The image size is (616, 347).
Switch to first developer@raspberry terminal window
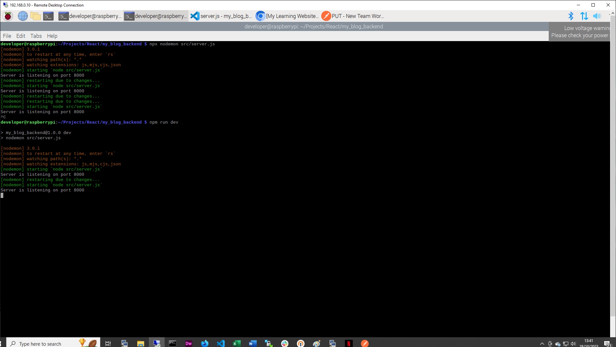pos(90,16)
